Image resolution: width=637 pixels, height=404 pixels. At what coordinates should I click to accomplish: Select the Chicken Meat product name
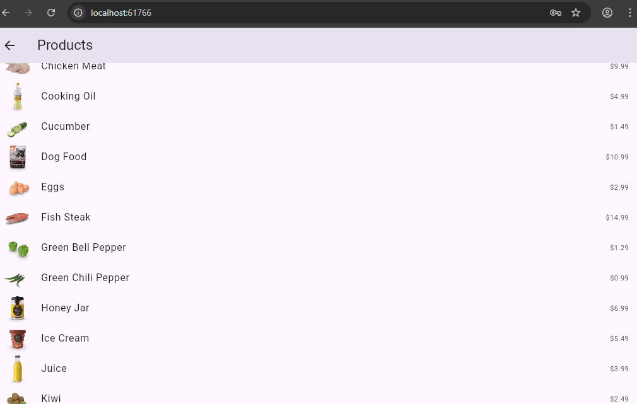[x=74, y=66]
